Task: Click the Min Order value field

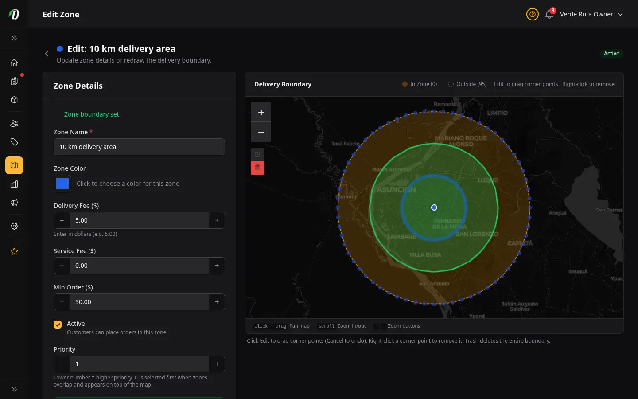Action: pyautogui.click(x=139, y=302)
